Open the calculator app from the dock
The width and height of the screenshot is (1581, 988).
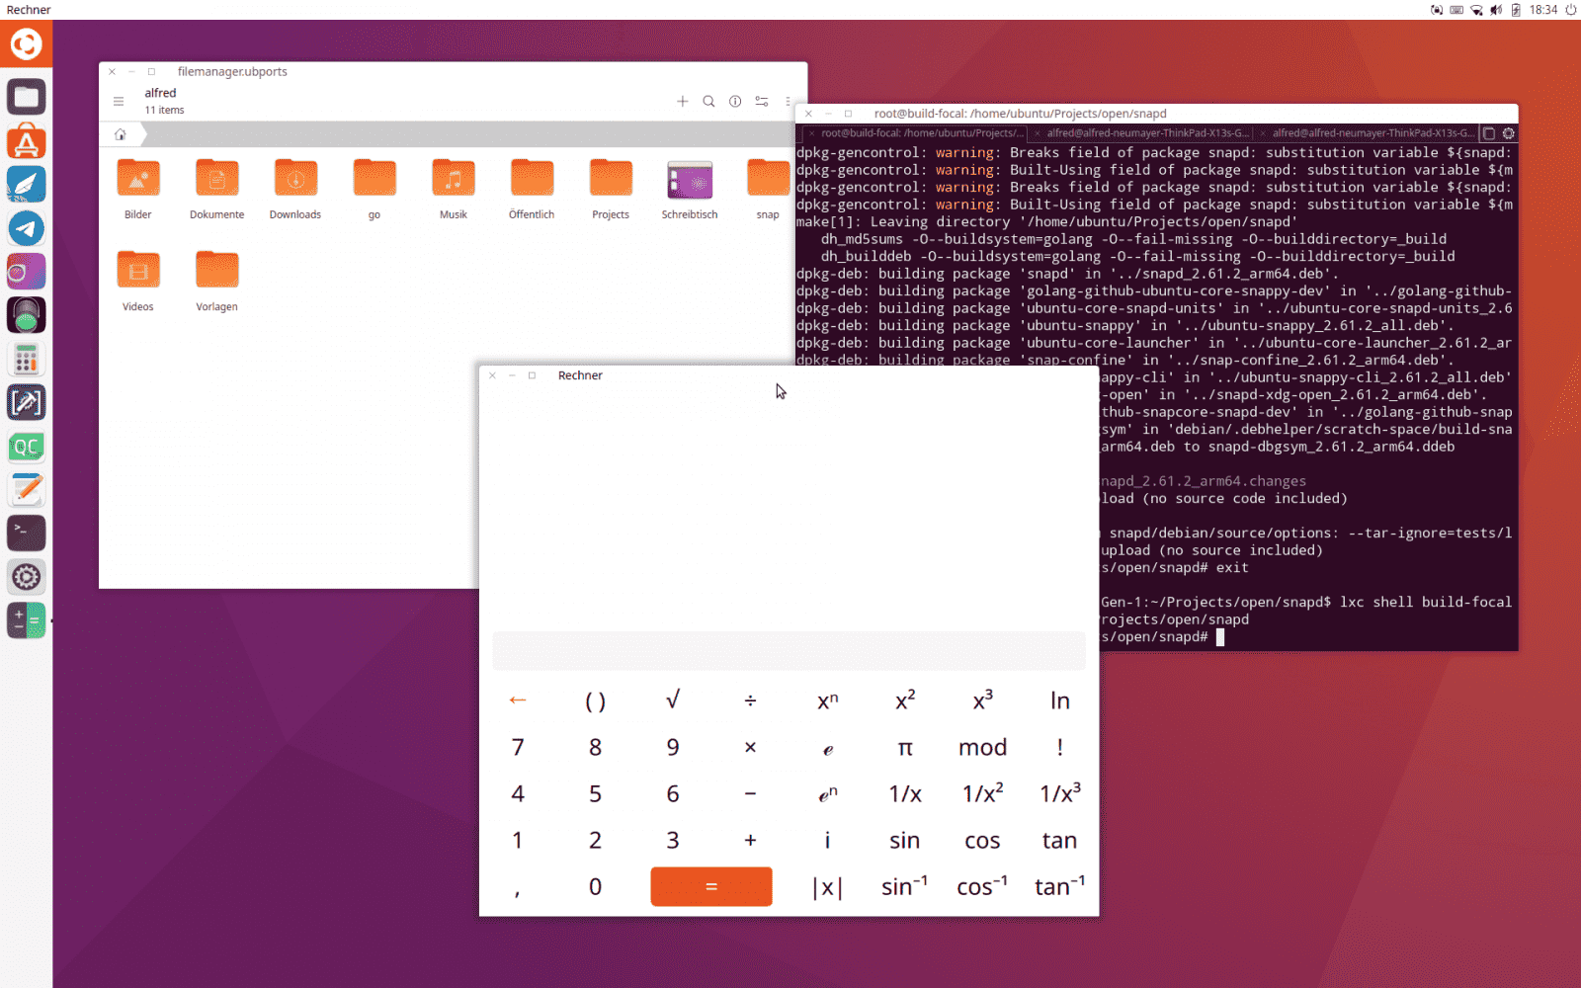[26, 359]
